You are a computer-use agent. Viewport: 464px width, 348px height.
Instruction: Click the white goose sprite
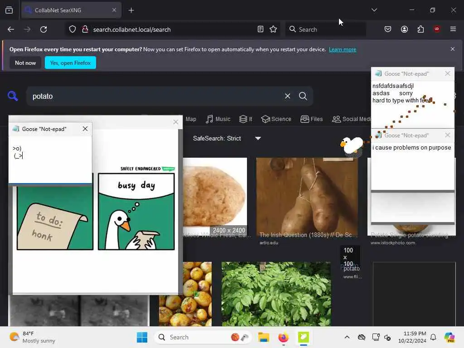(351, 145)
